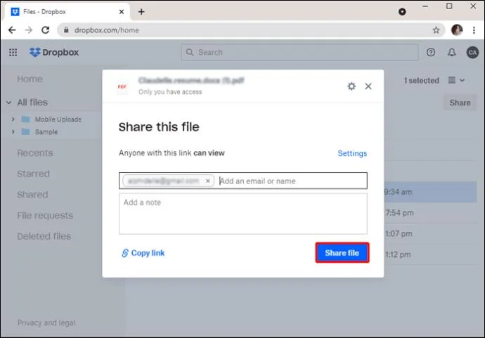
Task: Open the Chrome profile avatar
Action: pos(457,30)
